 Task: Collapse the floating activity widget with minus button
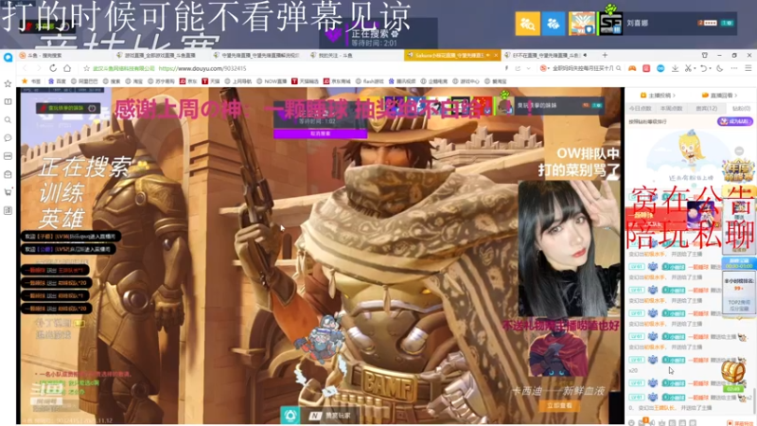(x=739, y=151)
